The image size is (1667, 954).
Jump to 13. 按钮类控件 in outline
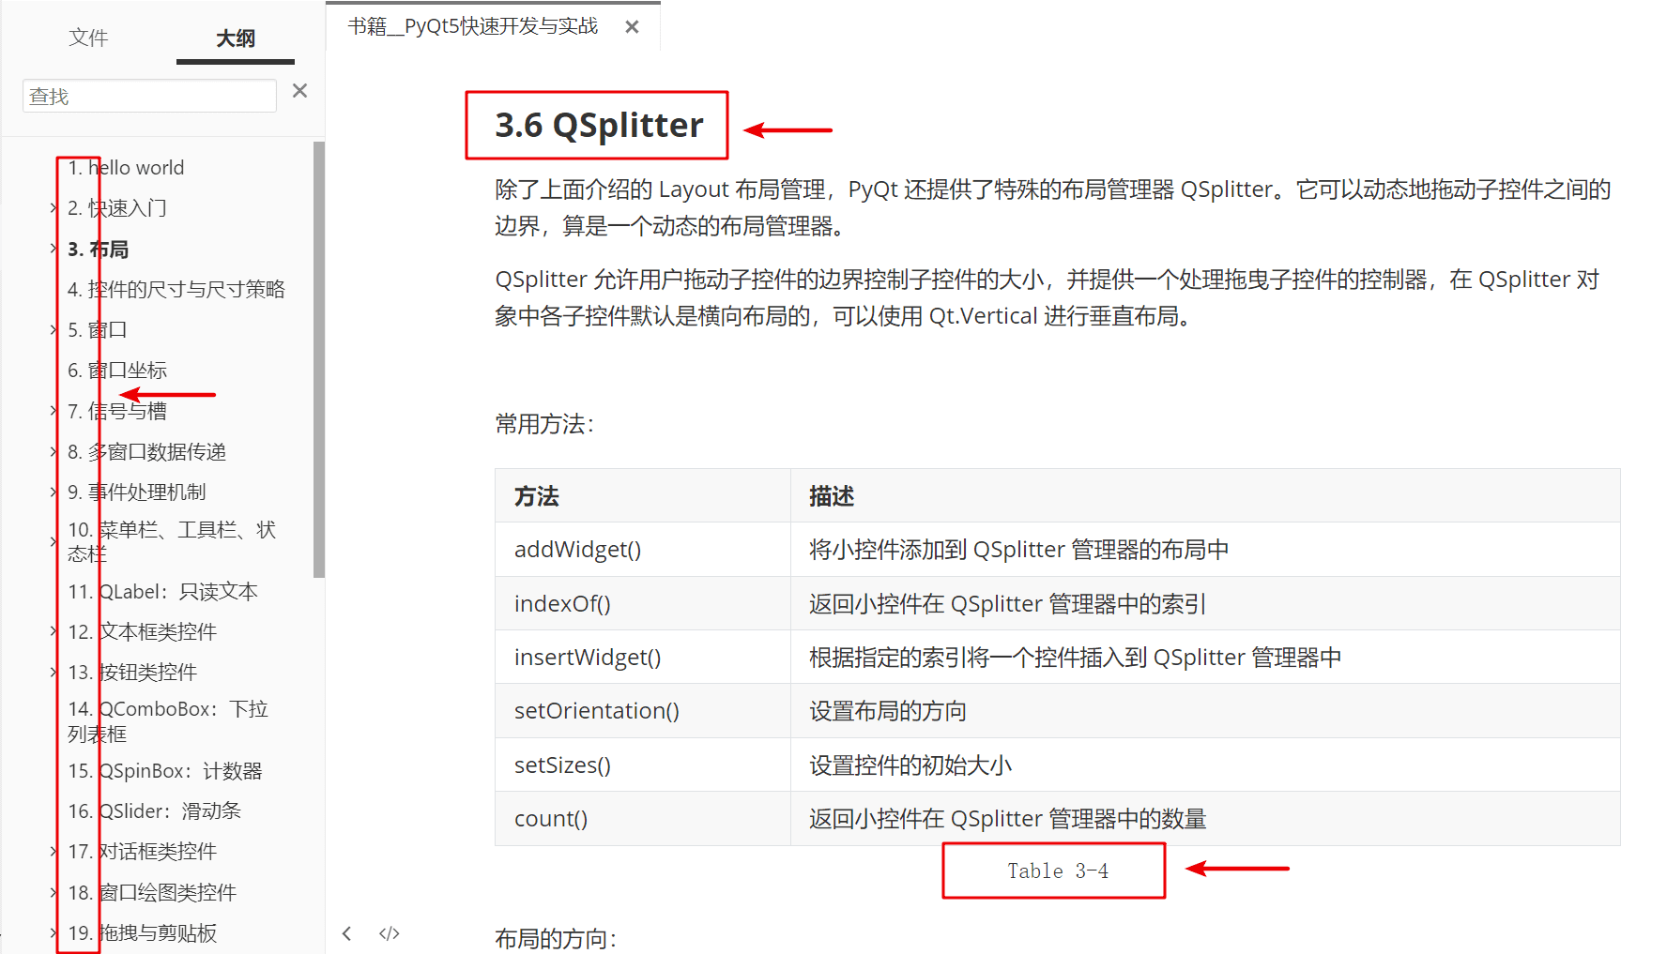pos(132,672)
